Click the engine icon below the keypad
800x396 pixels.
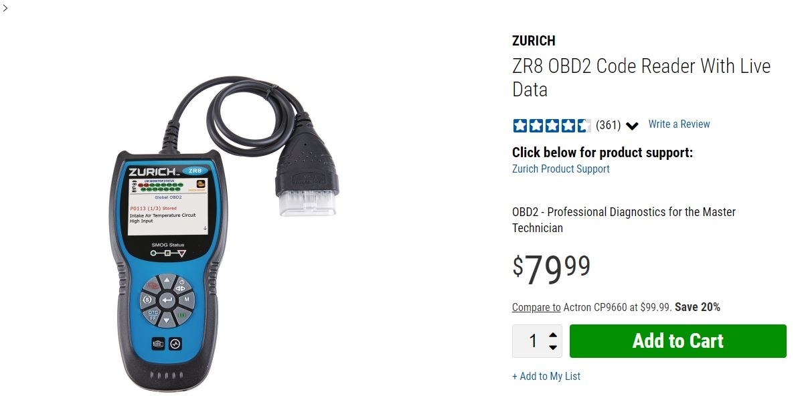coord(157,344)
